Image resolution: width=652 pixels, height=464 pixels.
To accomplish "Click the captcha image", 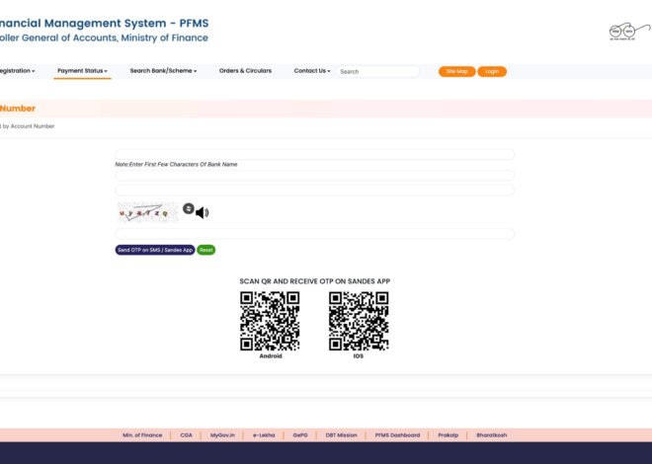I will (147, 212).
